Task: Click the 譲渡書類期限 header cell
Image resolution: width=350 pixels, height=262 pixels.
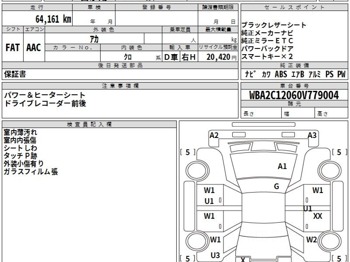Action: tap(218, 8)
